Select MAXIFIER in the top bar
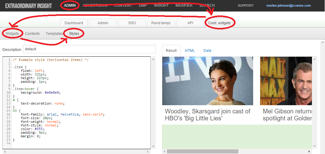 pyautogui.click(x=184, y=5)
